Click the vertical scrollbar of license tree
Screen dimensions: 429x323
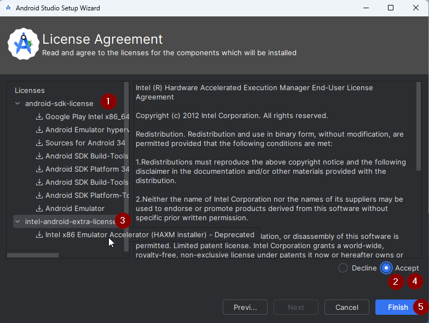click(126, 167)
